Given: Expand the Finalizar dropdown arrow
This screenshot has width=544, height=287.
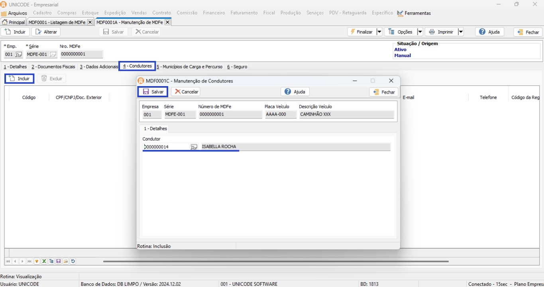Looking at the screenshot, I should coord(379,32).
